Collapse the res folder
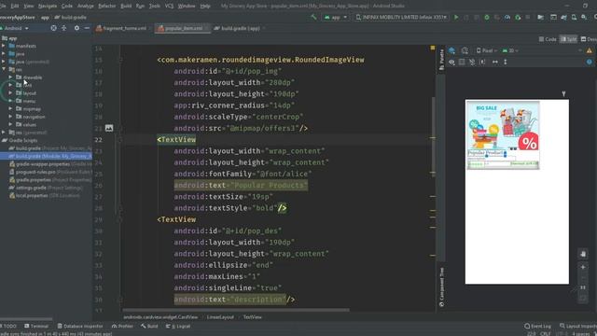 coord(4,69)
